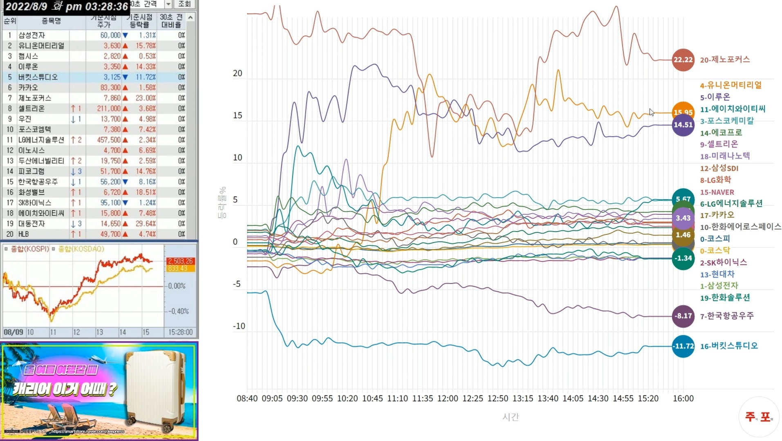782x441 pixels.
Task: Select legend entry 8-LG화학
Action: (715, 180)
